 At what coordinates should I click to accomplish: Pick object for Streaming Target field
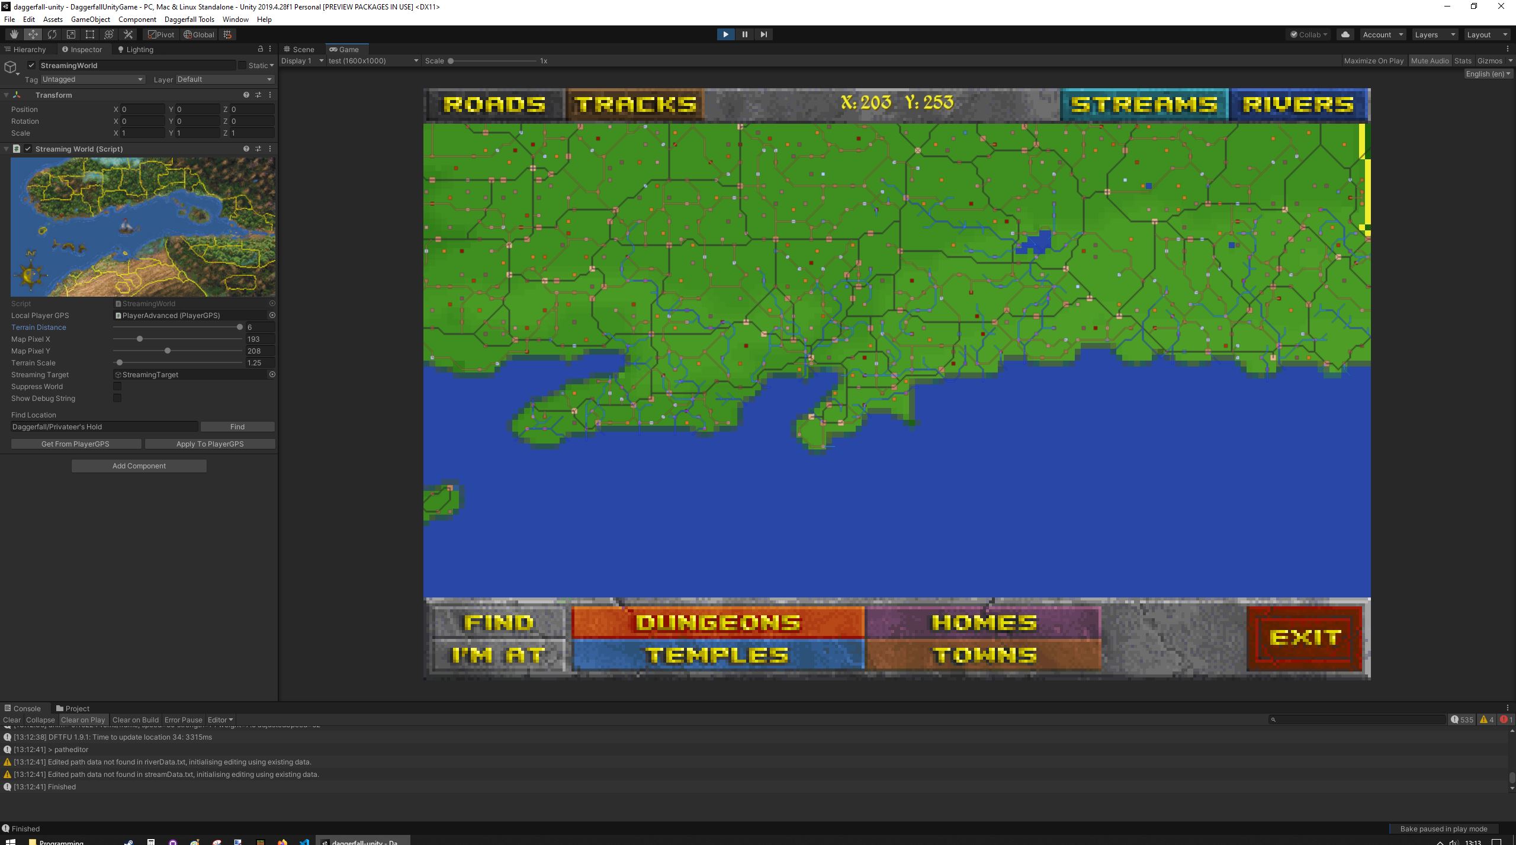pyautogui.click(x=272, y=374)
